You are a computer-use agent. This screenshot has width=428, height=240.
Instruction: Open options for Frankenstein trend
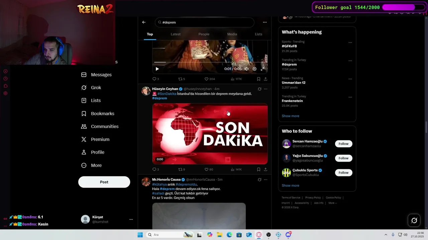[350, 97]
